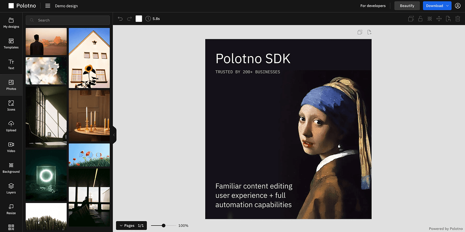Open the Icons panel
465x232 pixels.
coord(11,106)
